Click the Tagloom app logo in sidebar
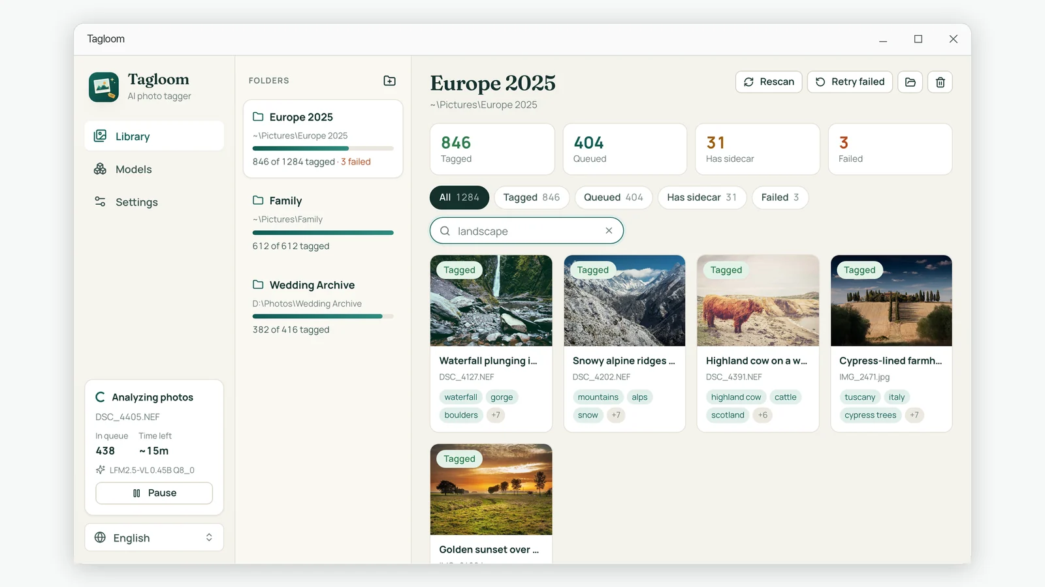Image resolution: width=1045 pixels, height=587 pixels. [104, 87]
